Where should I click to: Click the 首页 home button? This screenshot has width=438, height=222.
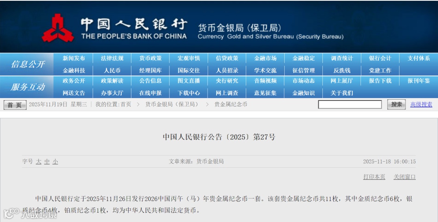tap(15, 105)
